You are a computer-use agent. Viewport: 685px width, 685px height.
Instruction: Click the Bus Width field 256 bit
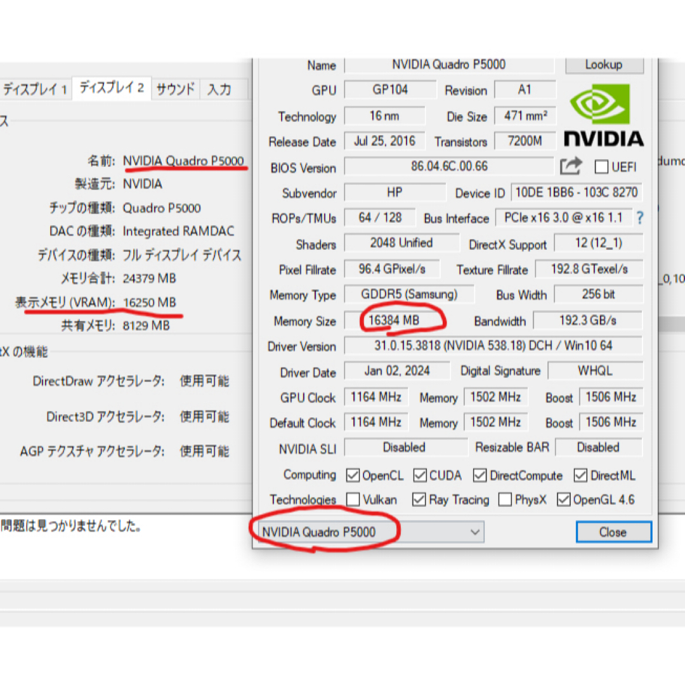[x=599, y=294]
